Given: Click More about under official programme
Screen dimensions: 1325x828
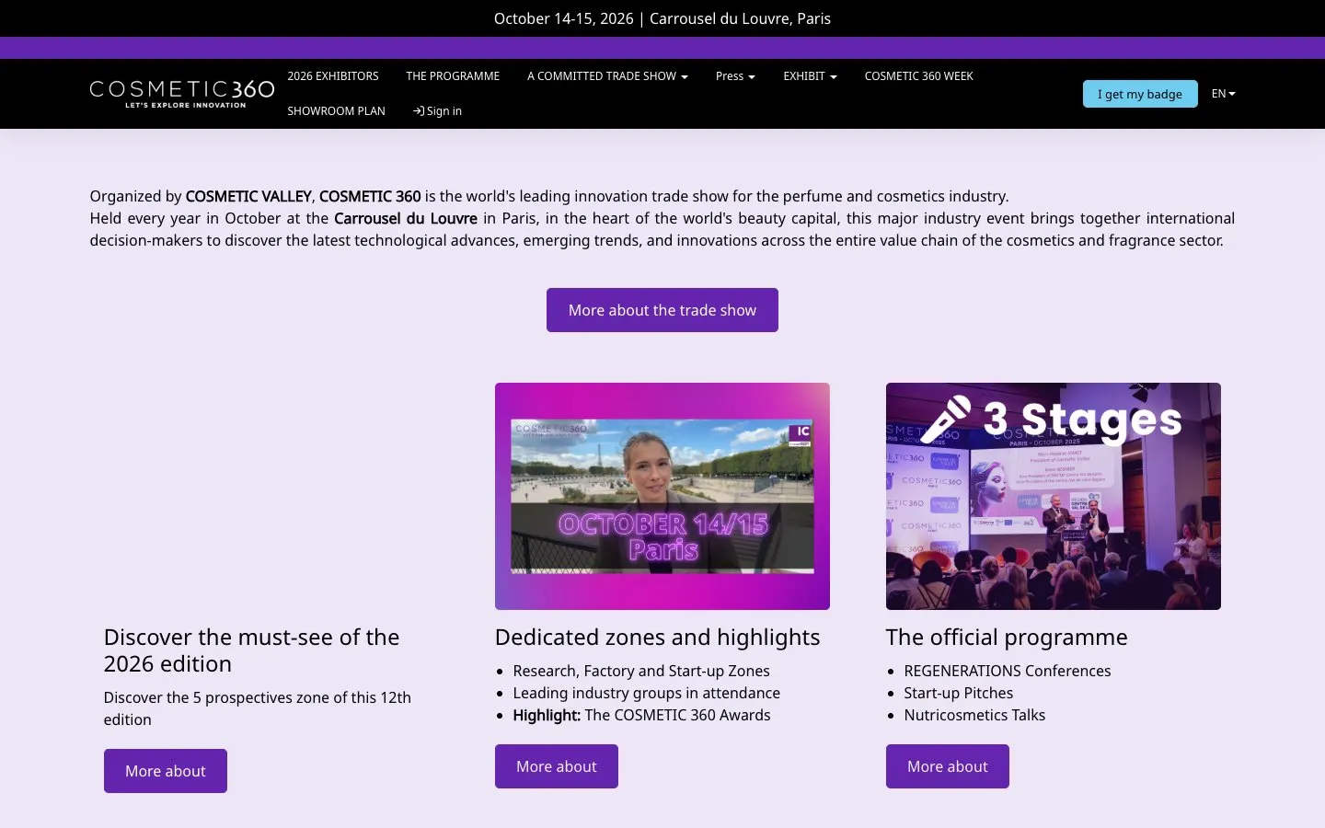Looking at the screenshot, I should 948,766.
